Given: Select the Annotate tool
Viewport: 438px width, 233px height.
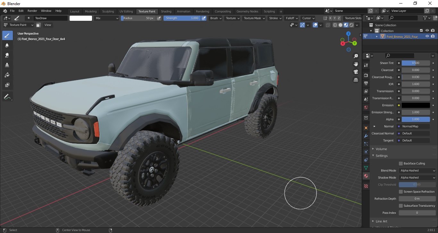Looking at the screenshot, I should (x=7, y=96).
